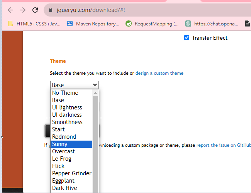The width and height of the screenshot is (251, 193).
Task: Collapse the Base theme dropdown
Action: click(x=75, y=85)
